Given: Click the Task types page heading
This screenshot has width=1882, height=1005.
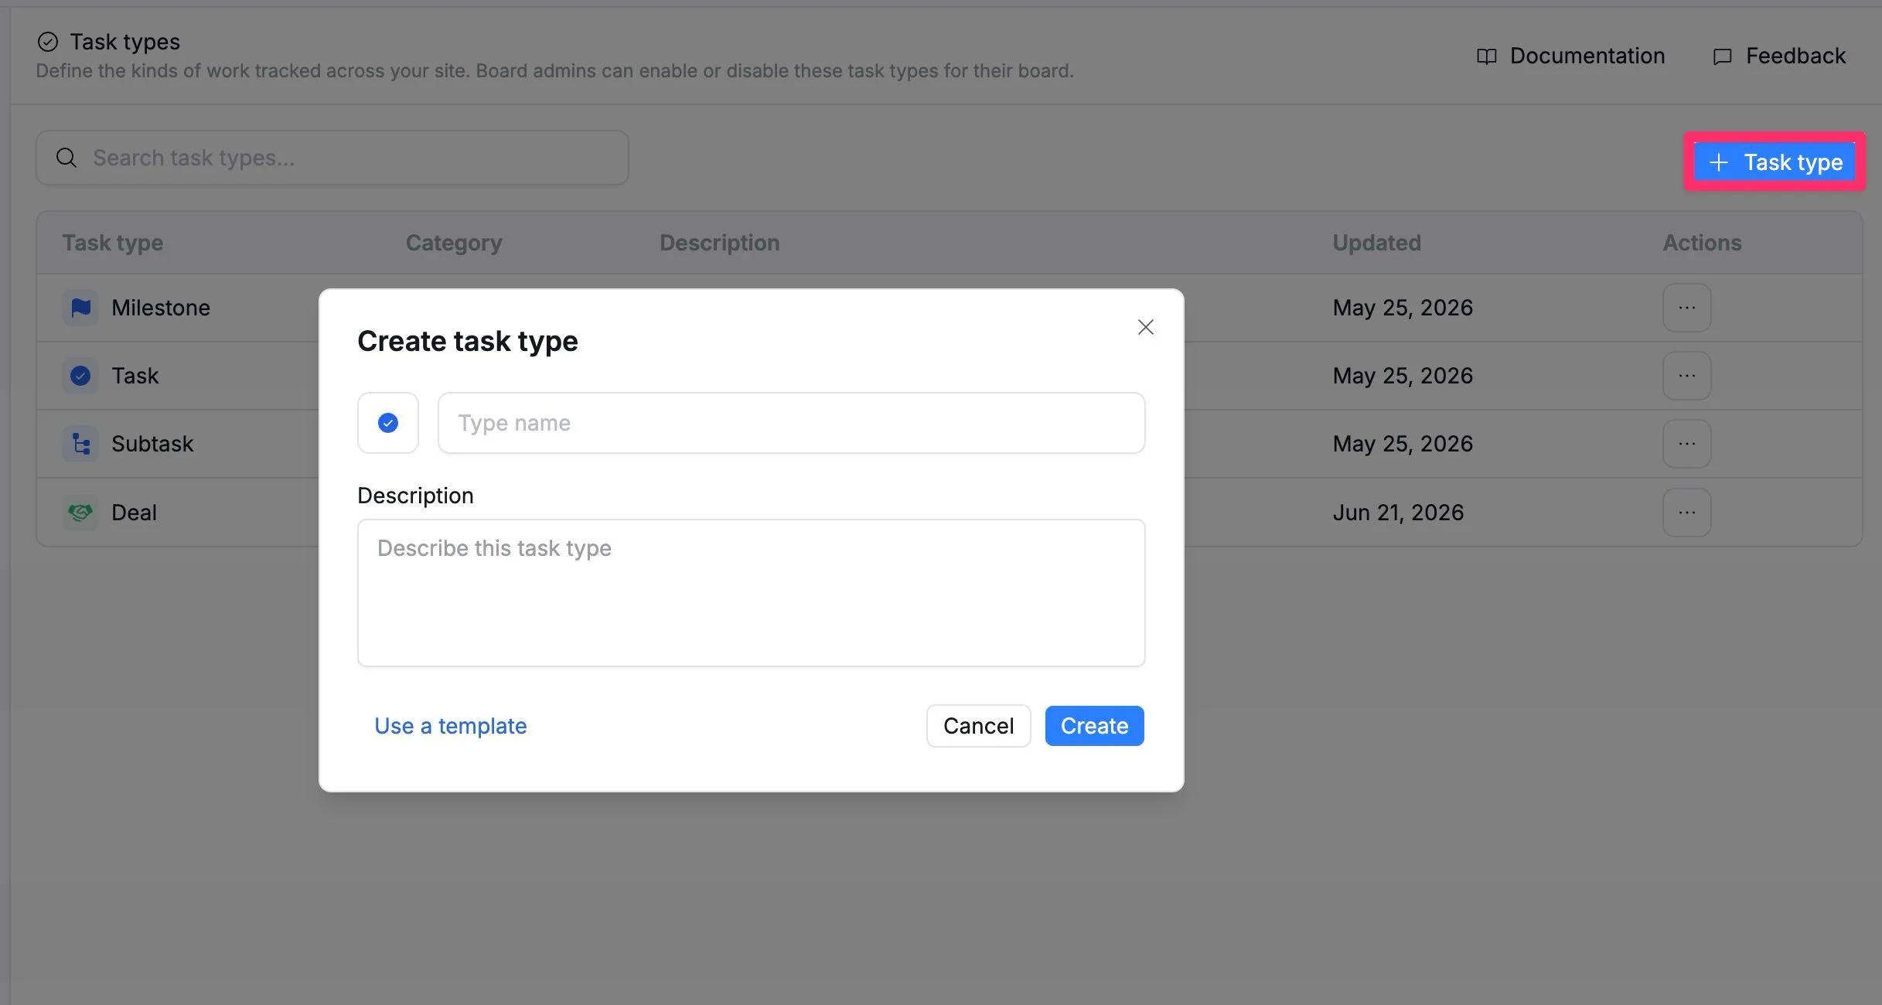Looking at the screenshot, I should [x=124, y=42].
